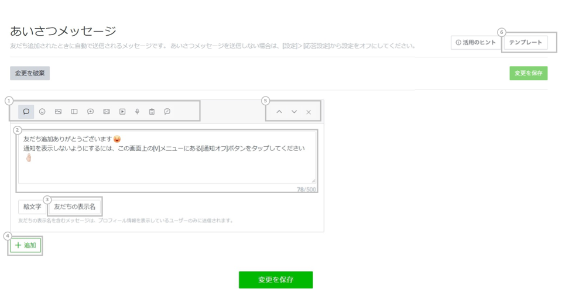The height and width of the screenshot is (296, 562).
Task: Open the テンプレート template button
Action: click(x=525, y=43)
